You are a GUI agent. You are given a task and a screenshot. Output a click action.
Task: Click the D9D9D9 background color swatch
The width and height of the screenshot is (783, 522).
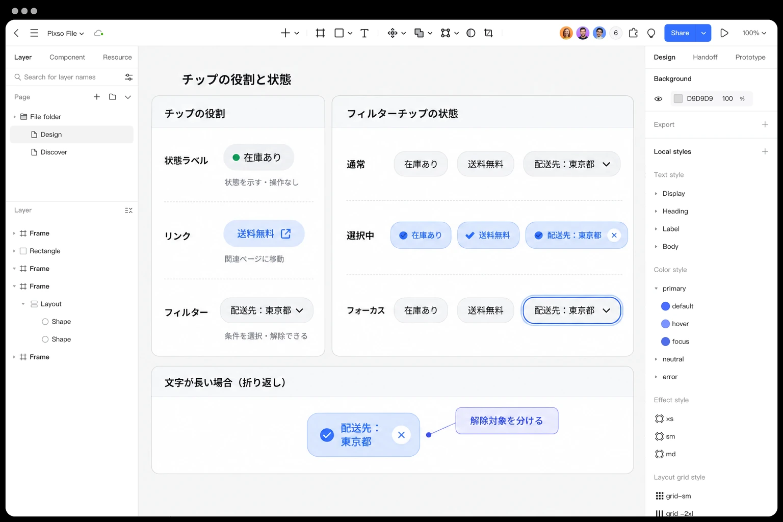(x=678, y=99)
